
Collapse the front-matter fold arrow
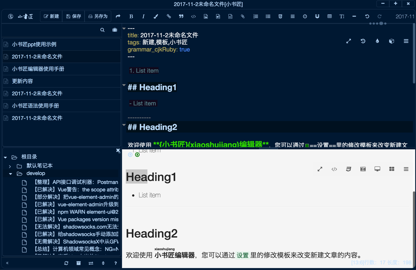[x=124, y=28]
